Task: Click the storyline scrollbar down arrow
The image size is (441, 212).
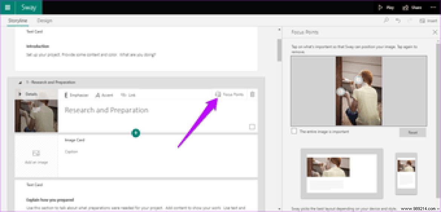Action: tap(279, 209)
